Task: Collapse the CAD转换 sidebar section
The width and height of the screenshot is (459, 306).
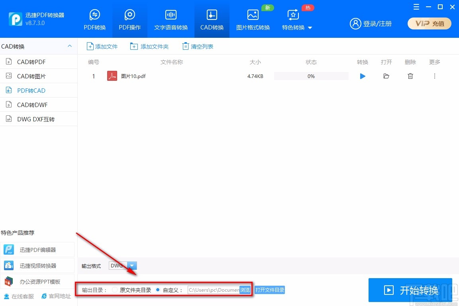Action: click(71, 46)
